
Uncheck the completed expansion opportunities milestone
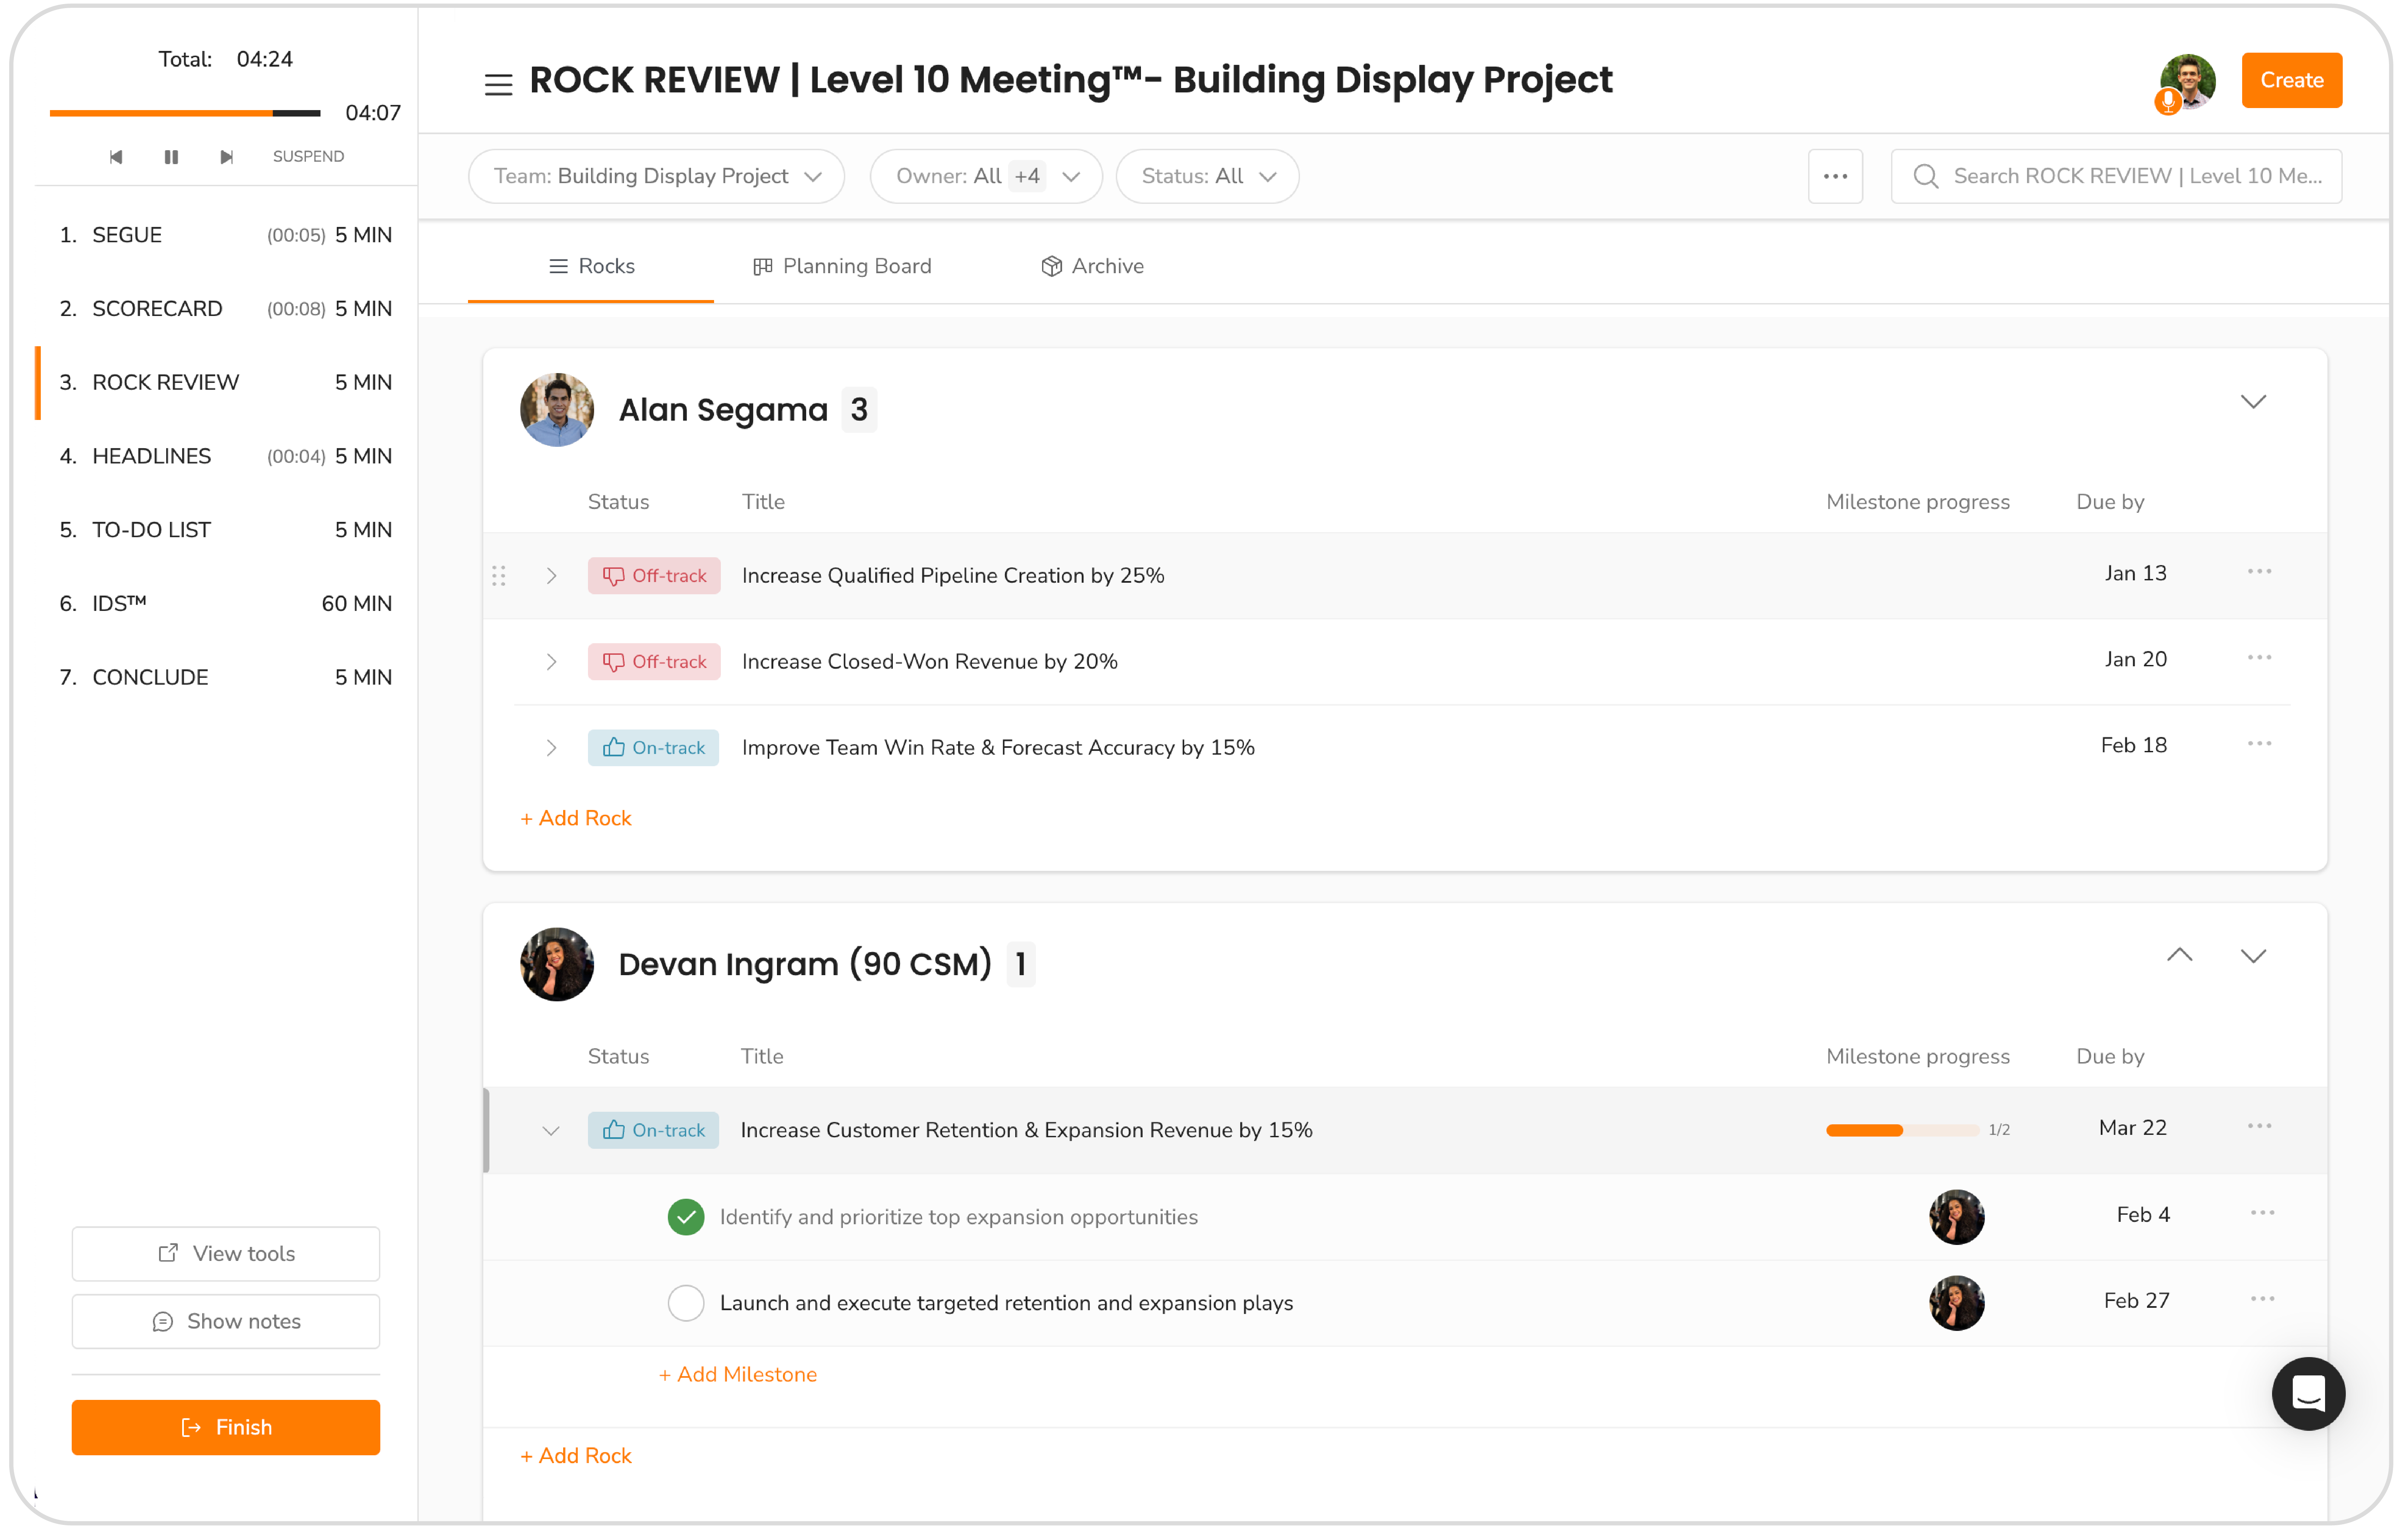click(x=686, y=1217)
